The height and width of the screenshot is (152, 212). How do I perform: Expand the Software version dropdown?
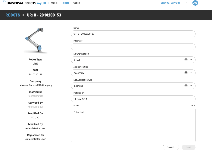(x=191, y=60)
